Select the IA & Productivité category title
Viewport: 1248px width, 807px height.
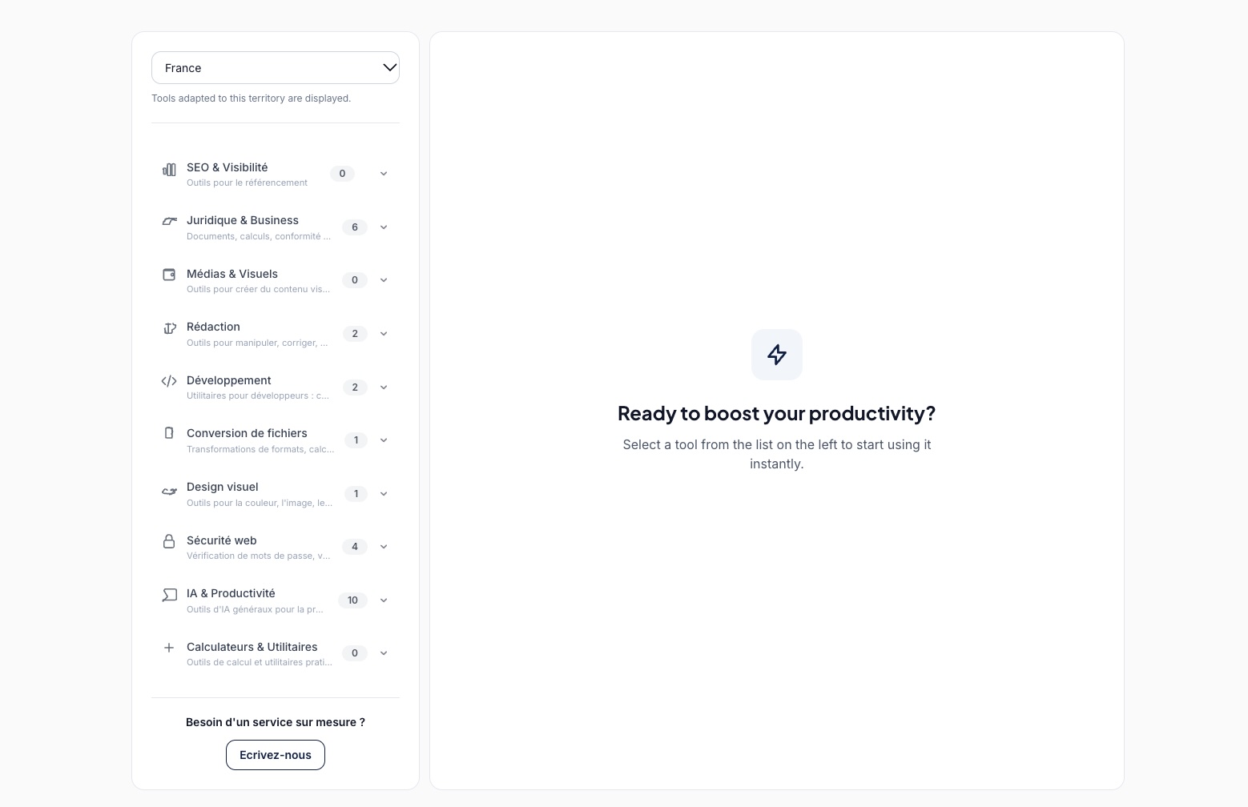coord(231,593)
